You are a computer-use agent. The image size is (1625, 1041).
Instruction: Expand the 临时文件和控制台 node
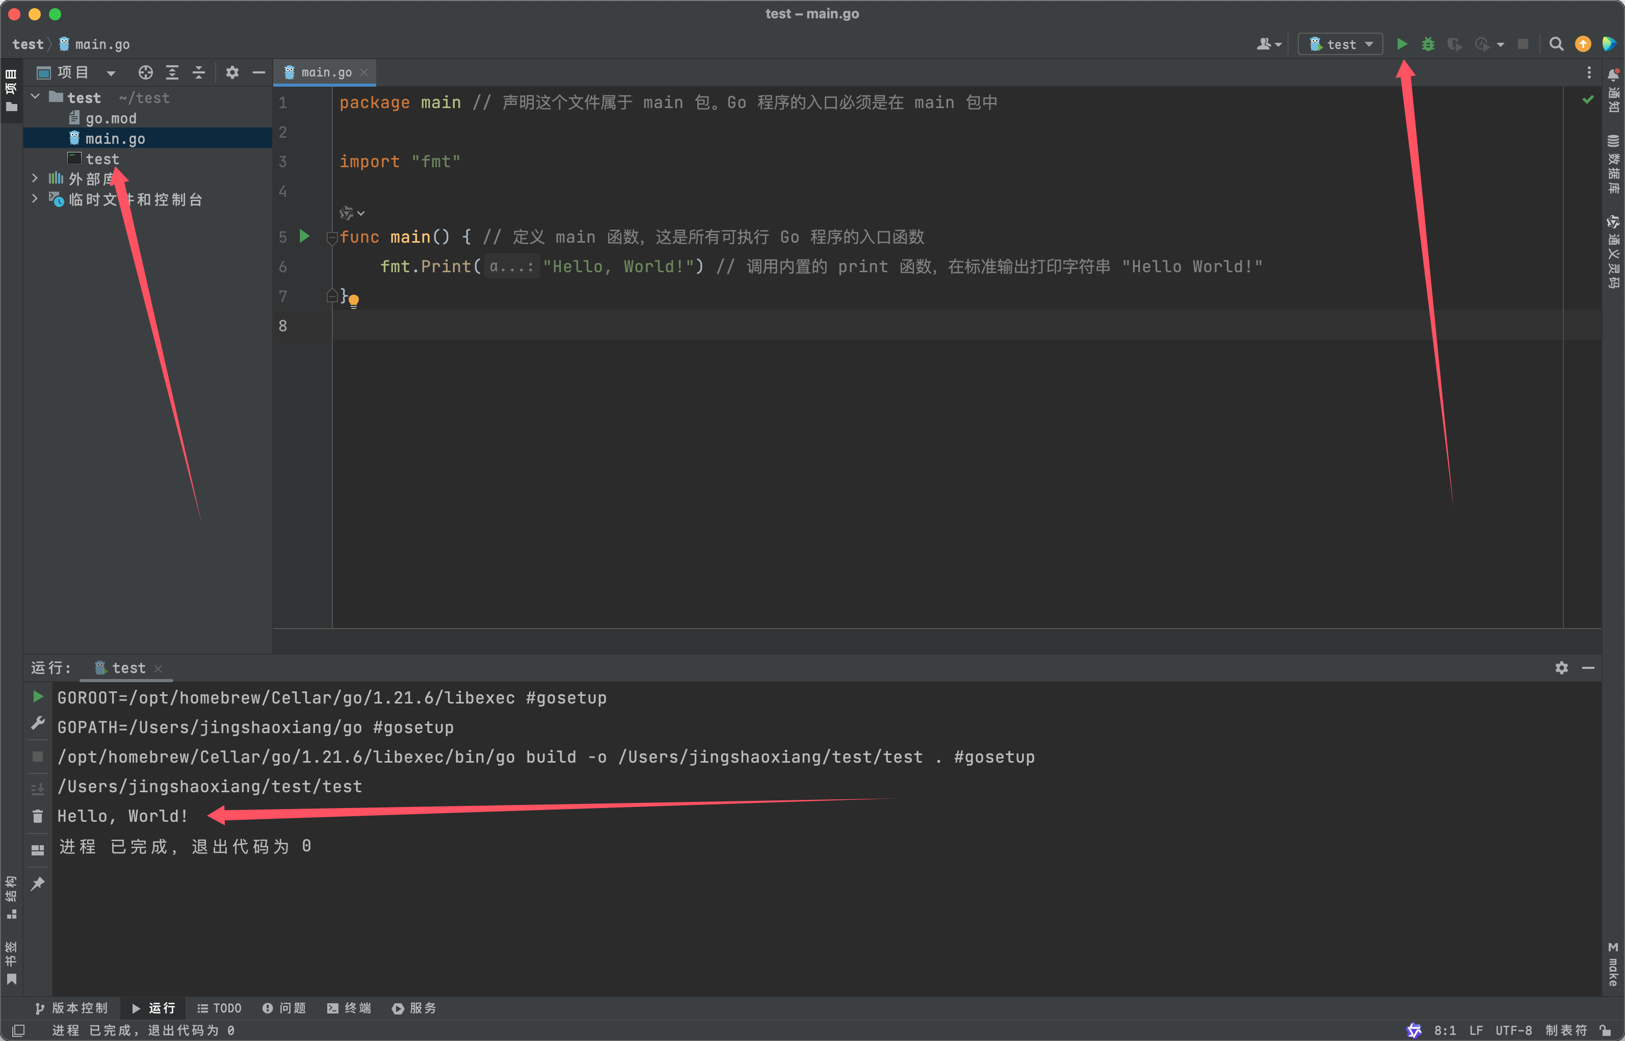[x=35, y=199]
